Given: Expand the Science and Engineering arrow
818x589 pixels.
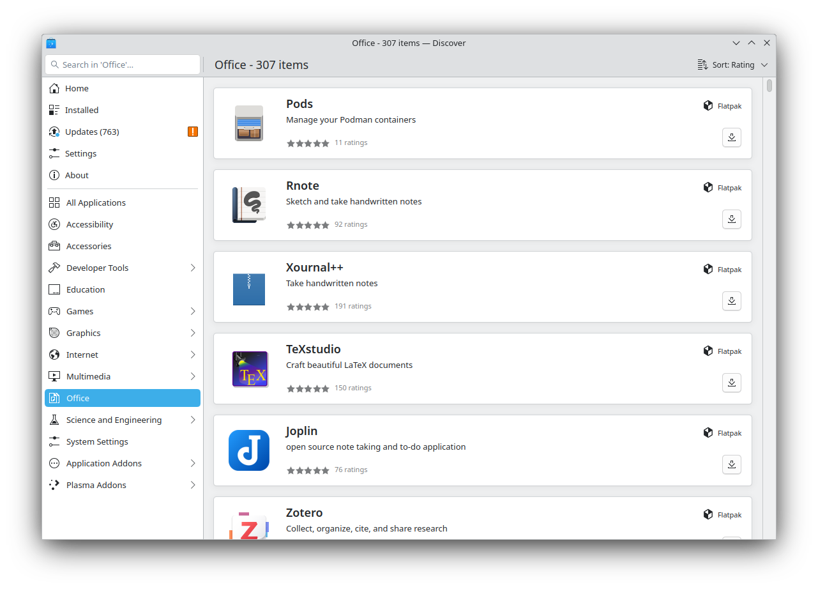Looking at the screenshot, I should click(193, 420).
